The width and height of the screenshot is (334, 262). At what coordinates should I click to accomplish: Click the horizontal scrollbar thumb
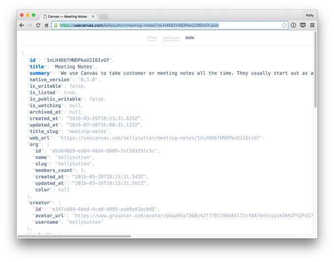coord(74,236)
